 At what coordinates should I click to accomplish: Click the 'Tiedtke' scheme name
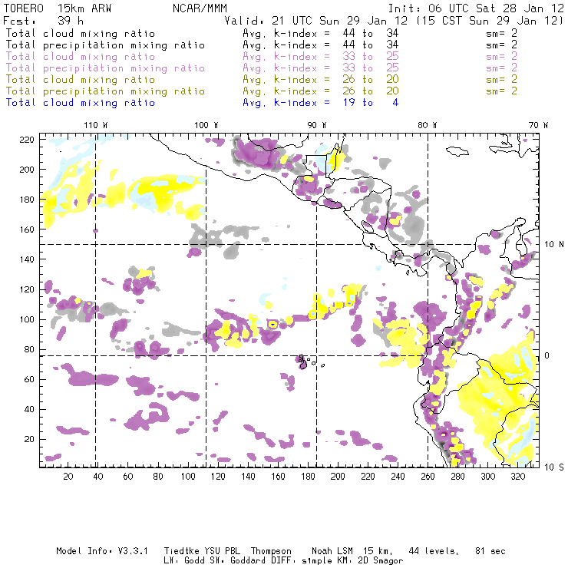pyautogui.click(x=181, y=551)
